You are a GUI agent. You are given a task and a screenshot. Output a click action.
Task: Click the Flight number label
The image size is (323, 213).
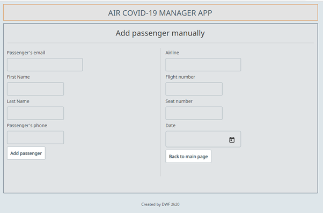tap(180, 77)
